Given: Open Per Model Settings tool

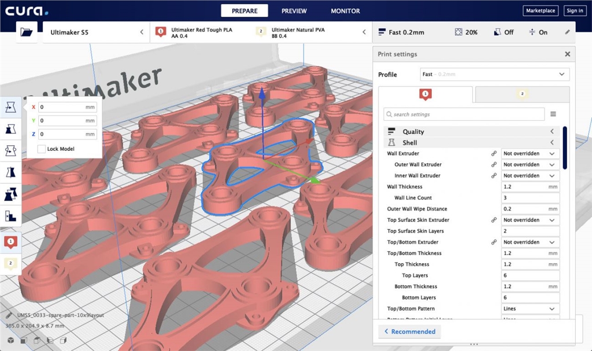Looking at the screenshot, I should pyautogui.click(x=10, y=194).
